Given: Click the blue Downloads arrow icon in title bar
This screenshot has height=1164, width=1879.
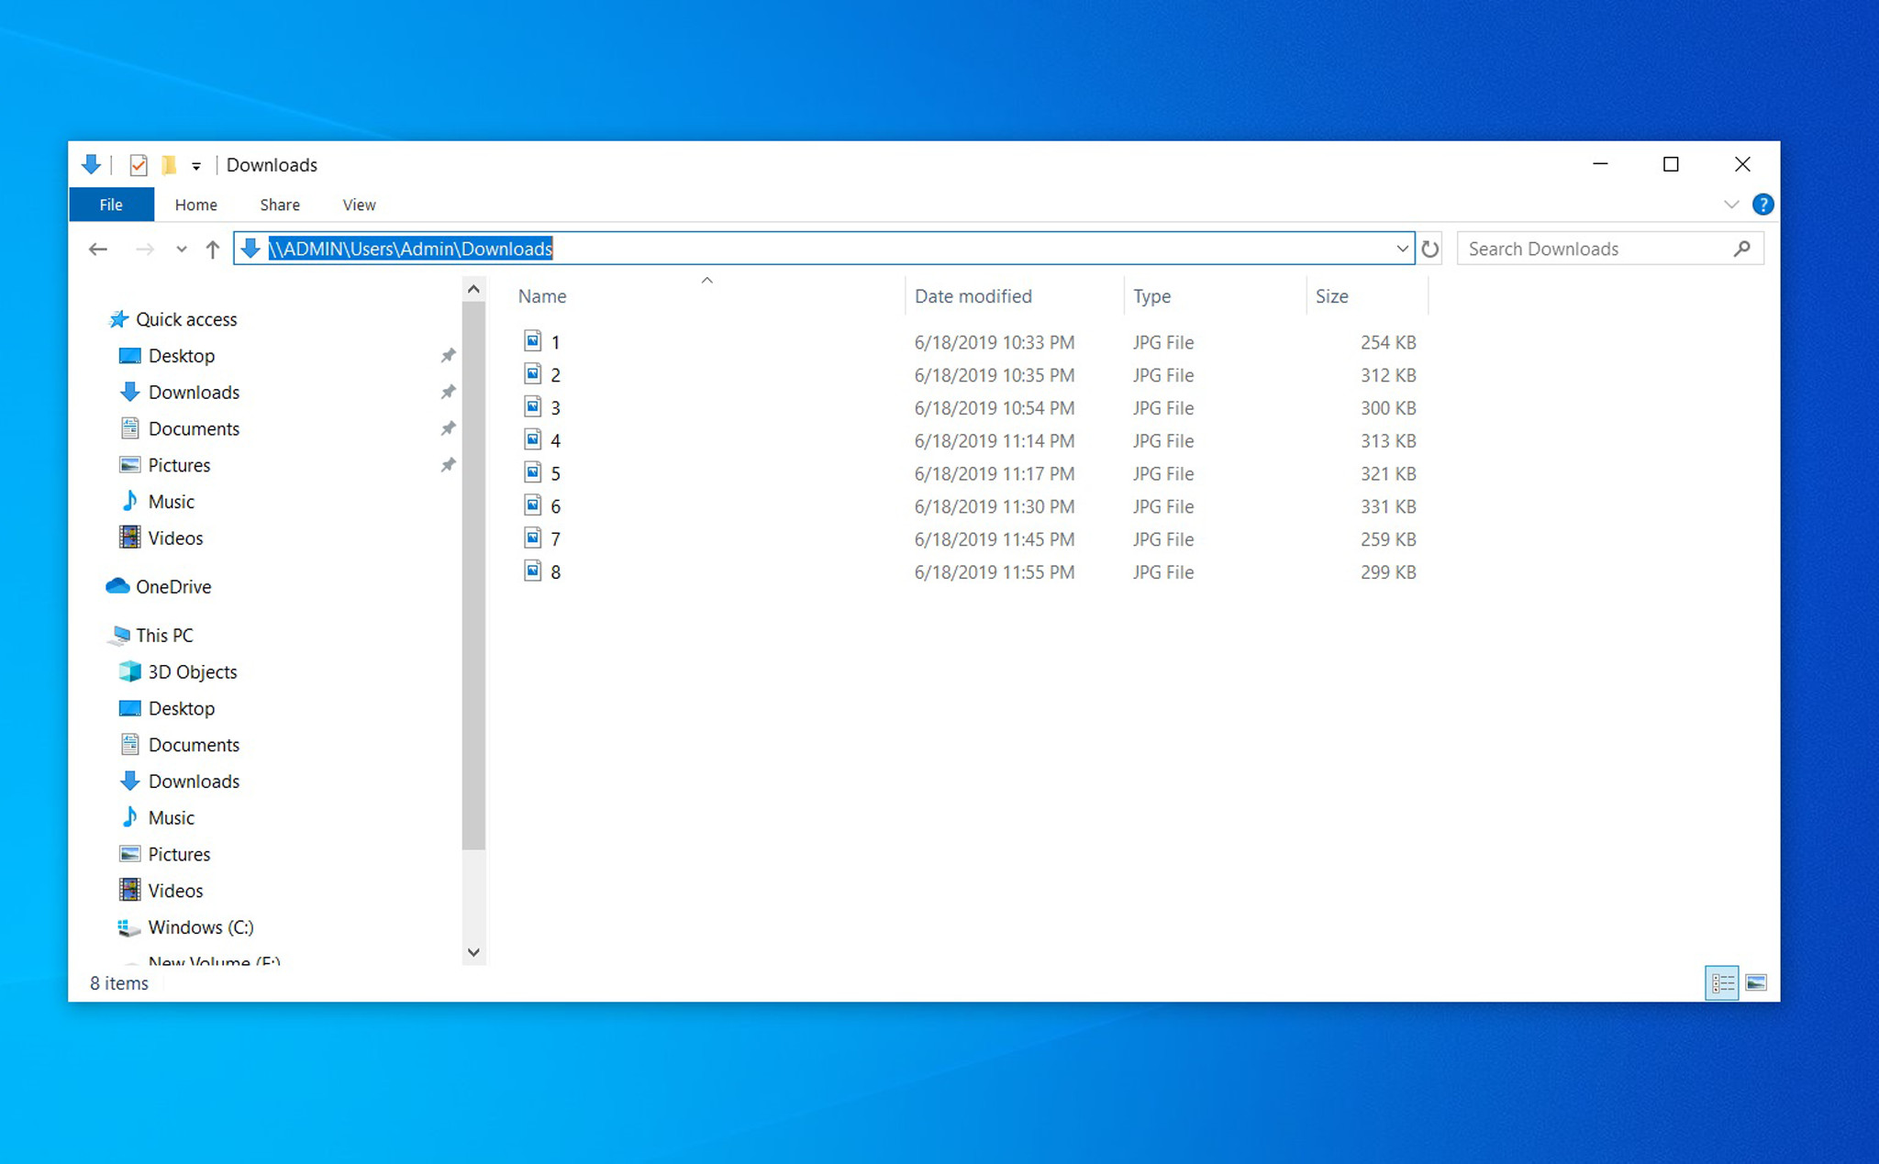Looking at the screenshot, I should tap(91, 165).
